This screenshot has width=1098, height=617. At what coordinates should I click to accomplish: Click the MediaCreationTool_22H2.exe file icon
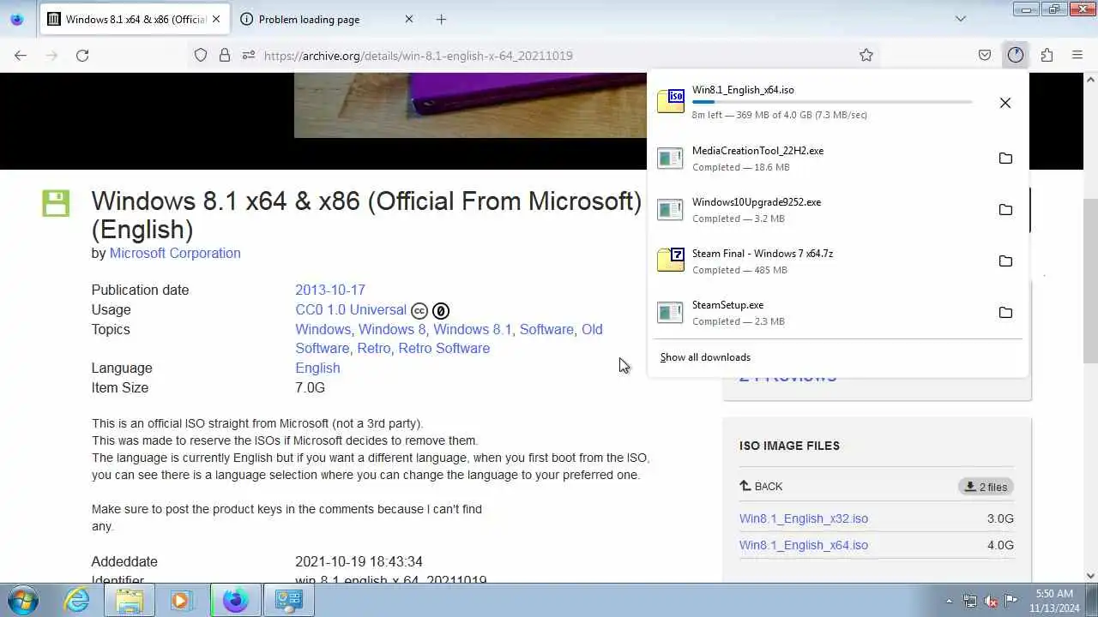(x=670, y=159)
